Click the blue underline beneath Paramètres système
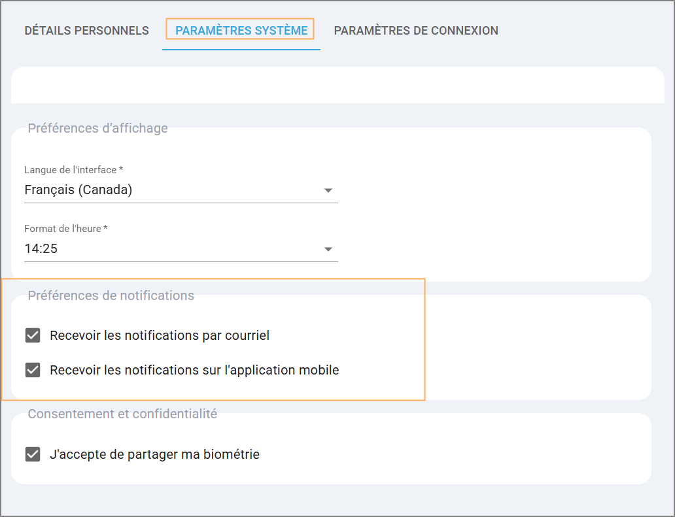Viewport: 675px width, 517px height. 241,49
